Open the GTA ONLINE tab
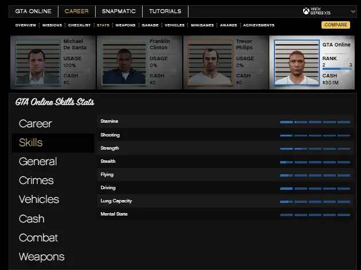This screenshot has height=270, width=361. click(33, 11)
